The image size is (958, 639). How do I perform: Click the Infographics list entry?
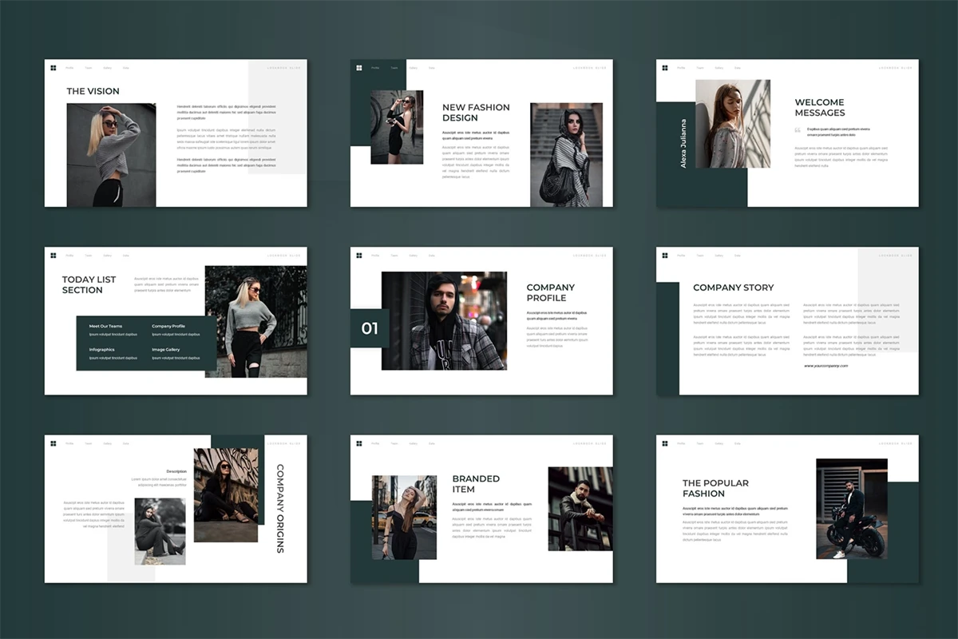tap(101, 350)
